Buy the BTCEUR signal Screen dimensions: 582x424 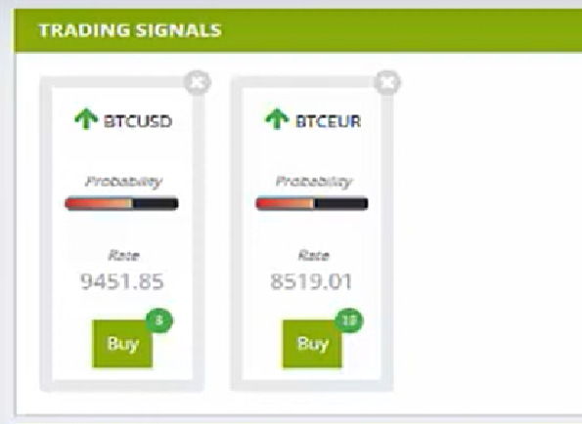pos(313,344)
